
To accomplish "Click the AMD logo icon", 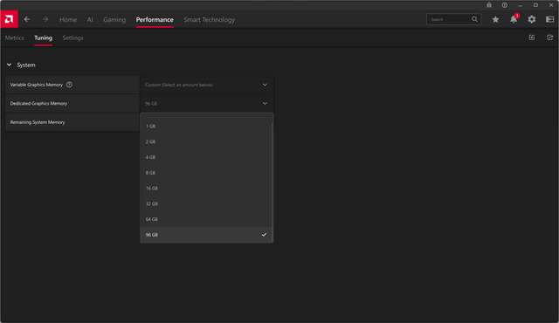I will point(9,19).
